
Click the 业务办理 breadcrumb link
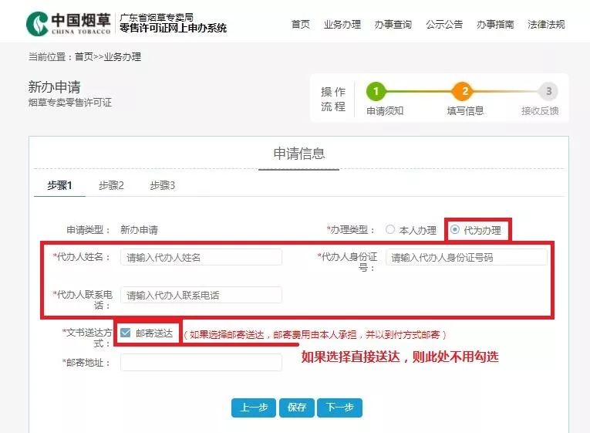pos(123,57)
